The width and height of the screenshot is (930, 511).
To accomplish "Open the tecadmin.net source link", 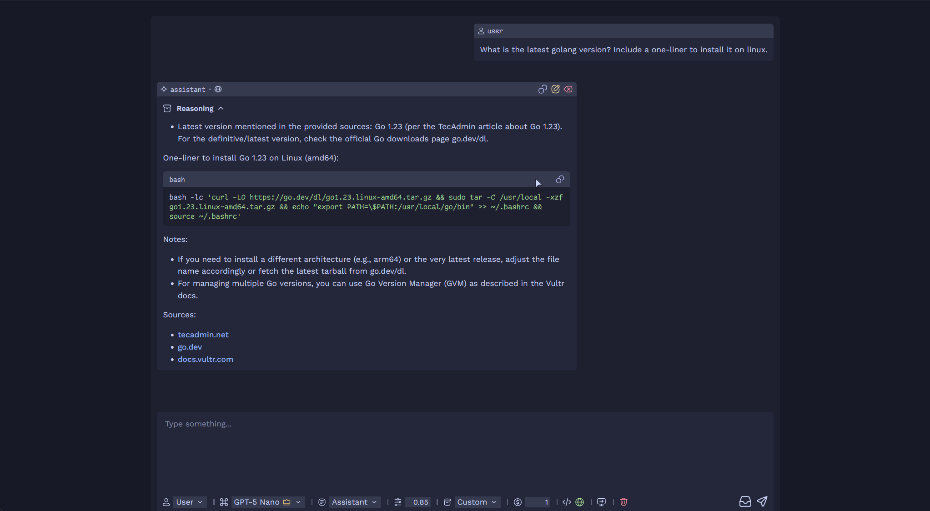I will coord(203,335).
